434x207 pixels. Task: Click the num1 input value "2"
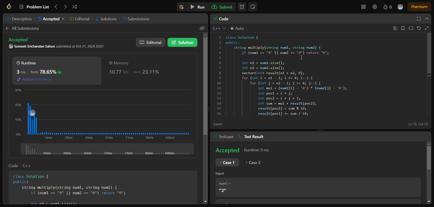[223, 190]
